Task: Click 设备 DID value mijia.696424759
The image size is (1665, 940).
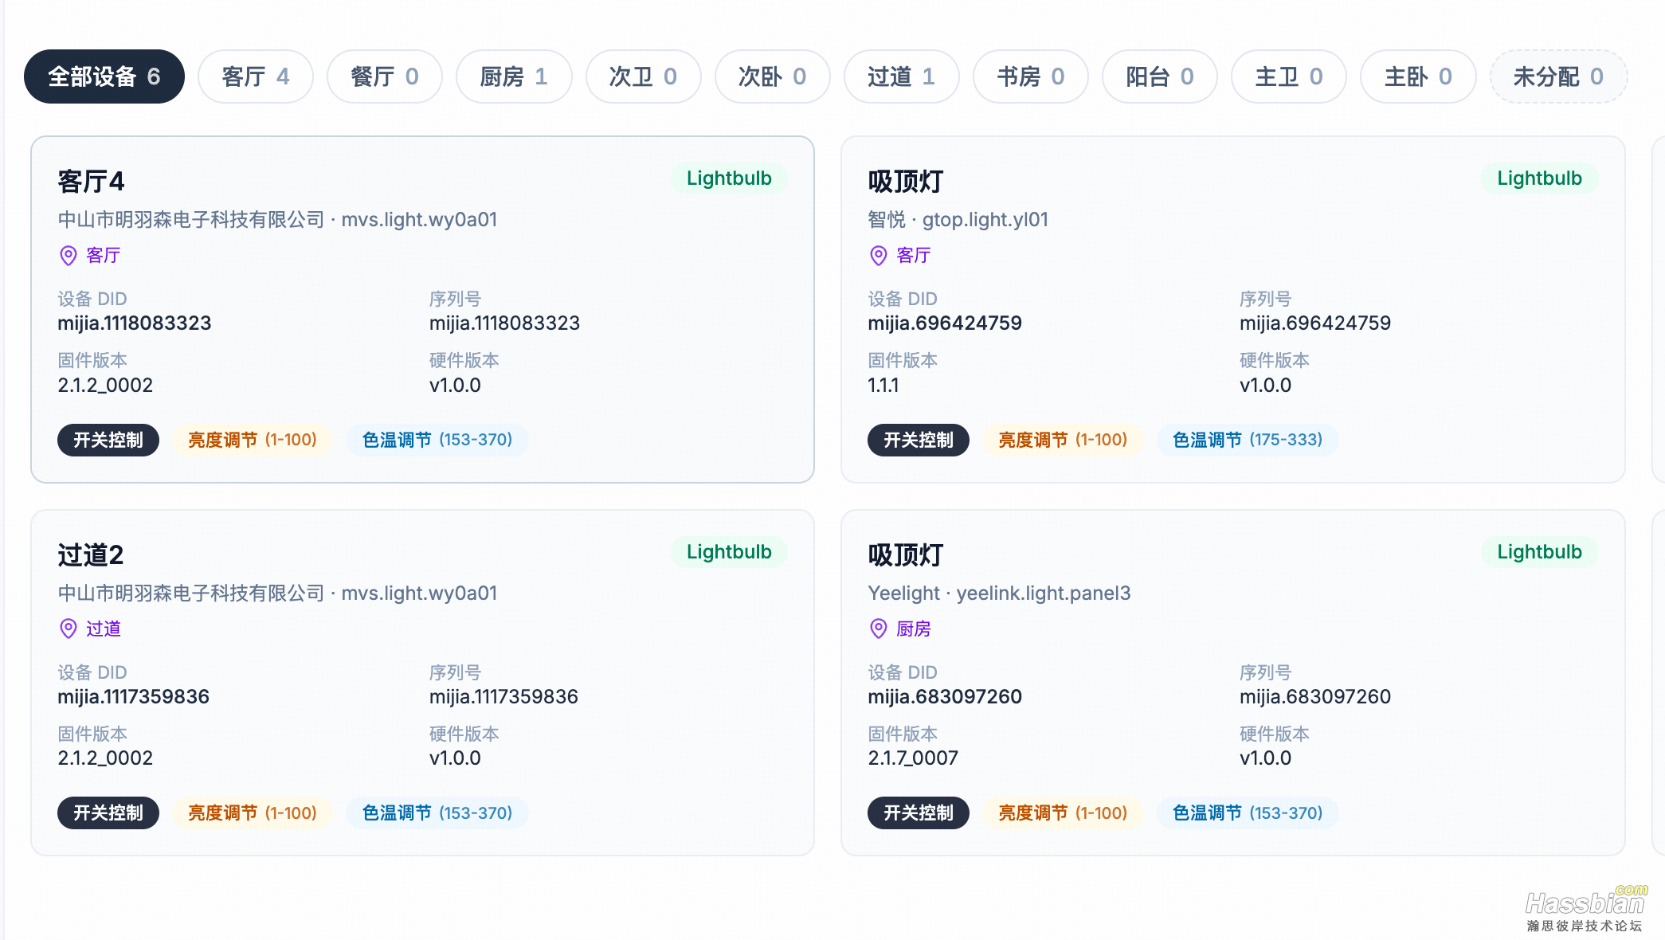Action: click(945, 323)
